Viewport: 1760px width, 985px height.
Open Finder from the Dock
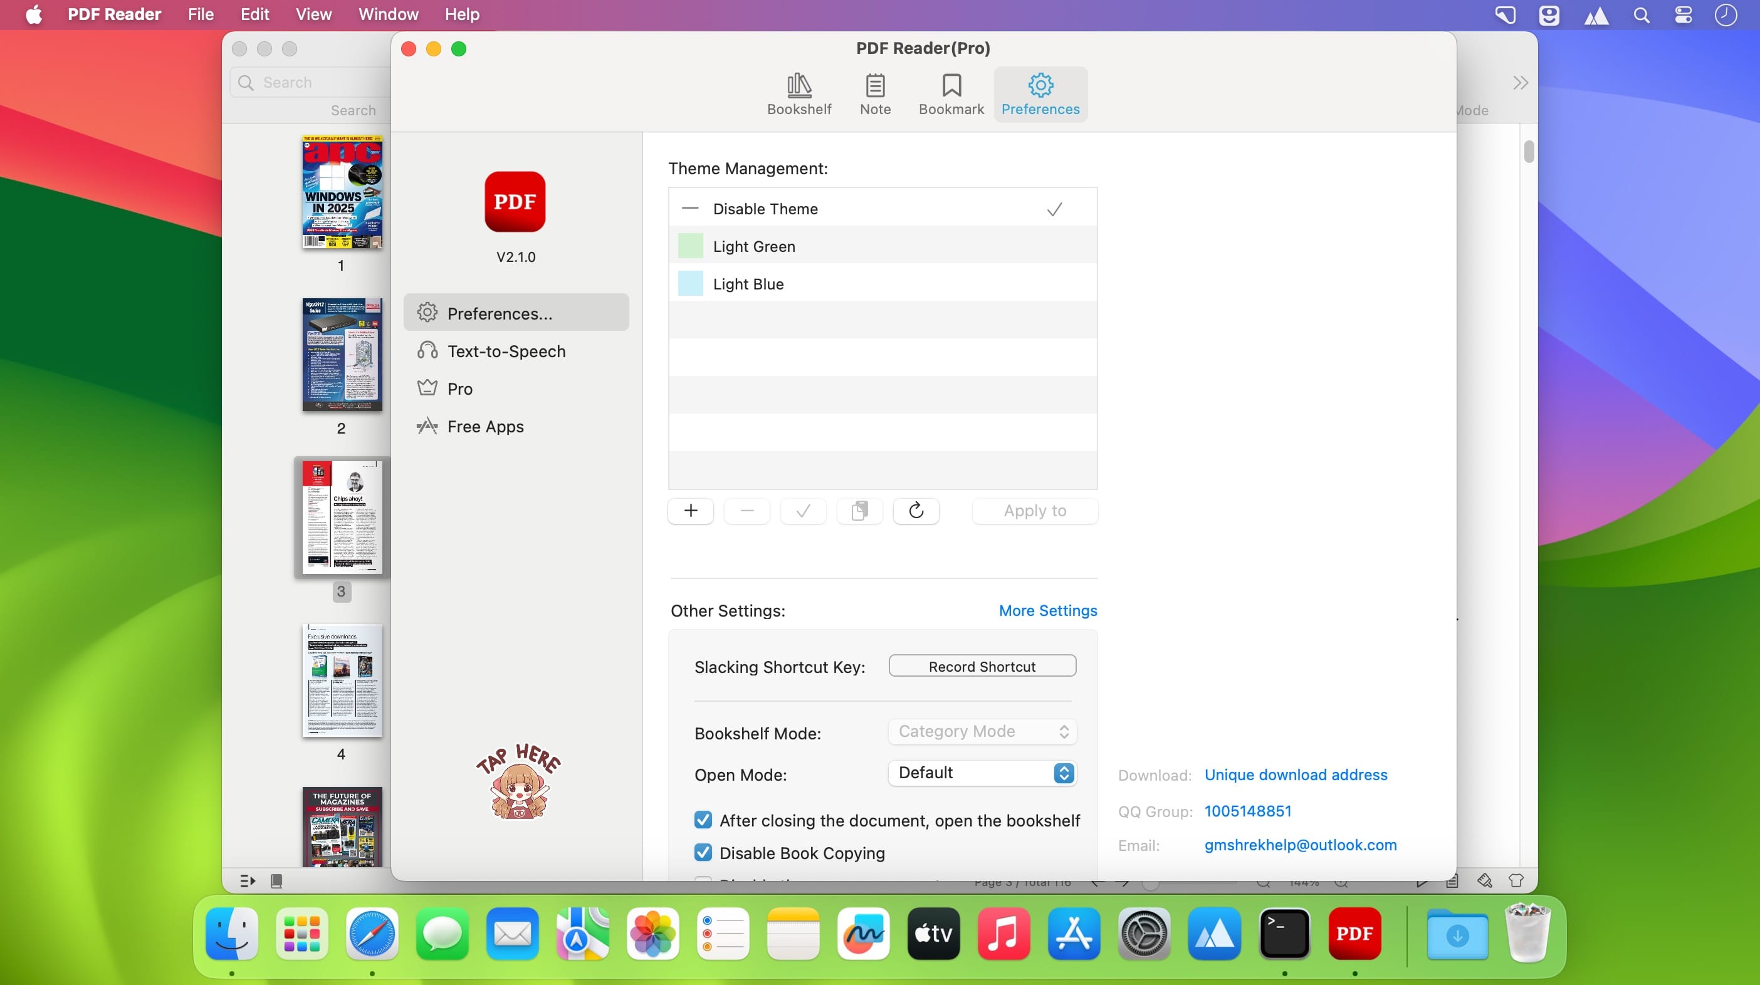[232, 933]
